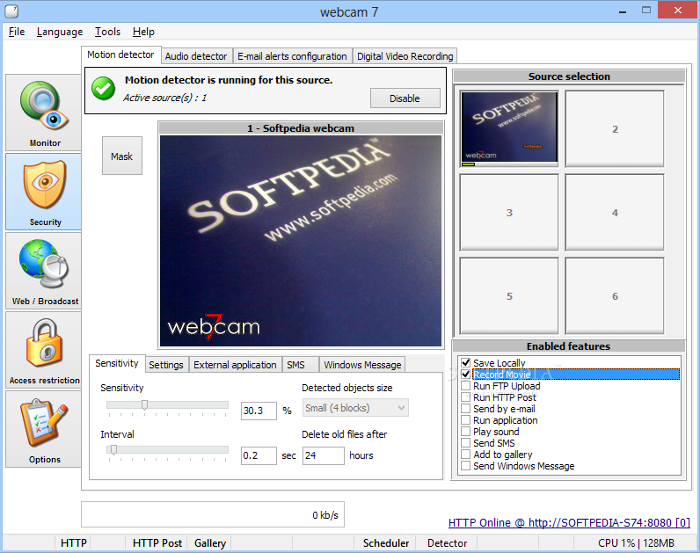Select empty source slot 4
700x553 pixels.
tap(615, 213)
